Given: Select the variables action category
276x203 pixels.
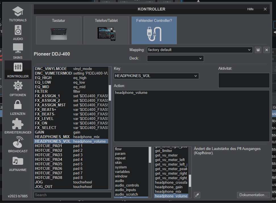Looking at the screenshot, I should tap(131, 172).
